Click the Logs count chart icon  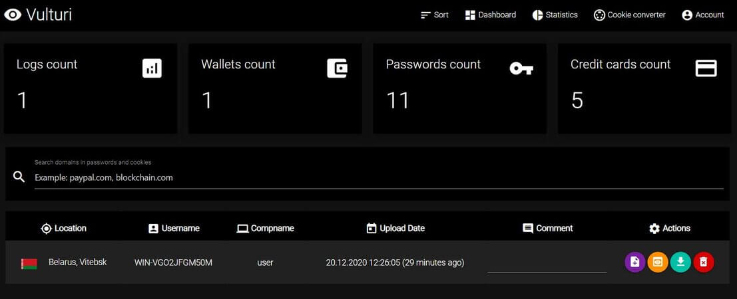152,68
